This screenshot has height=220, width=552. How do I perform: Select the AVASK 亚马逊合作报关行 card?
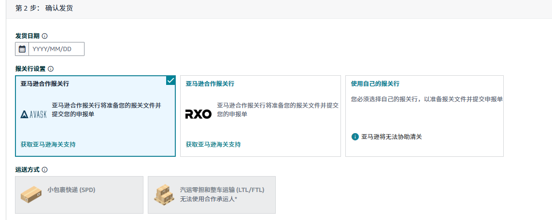coord(96,116)
